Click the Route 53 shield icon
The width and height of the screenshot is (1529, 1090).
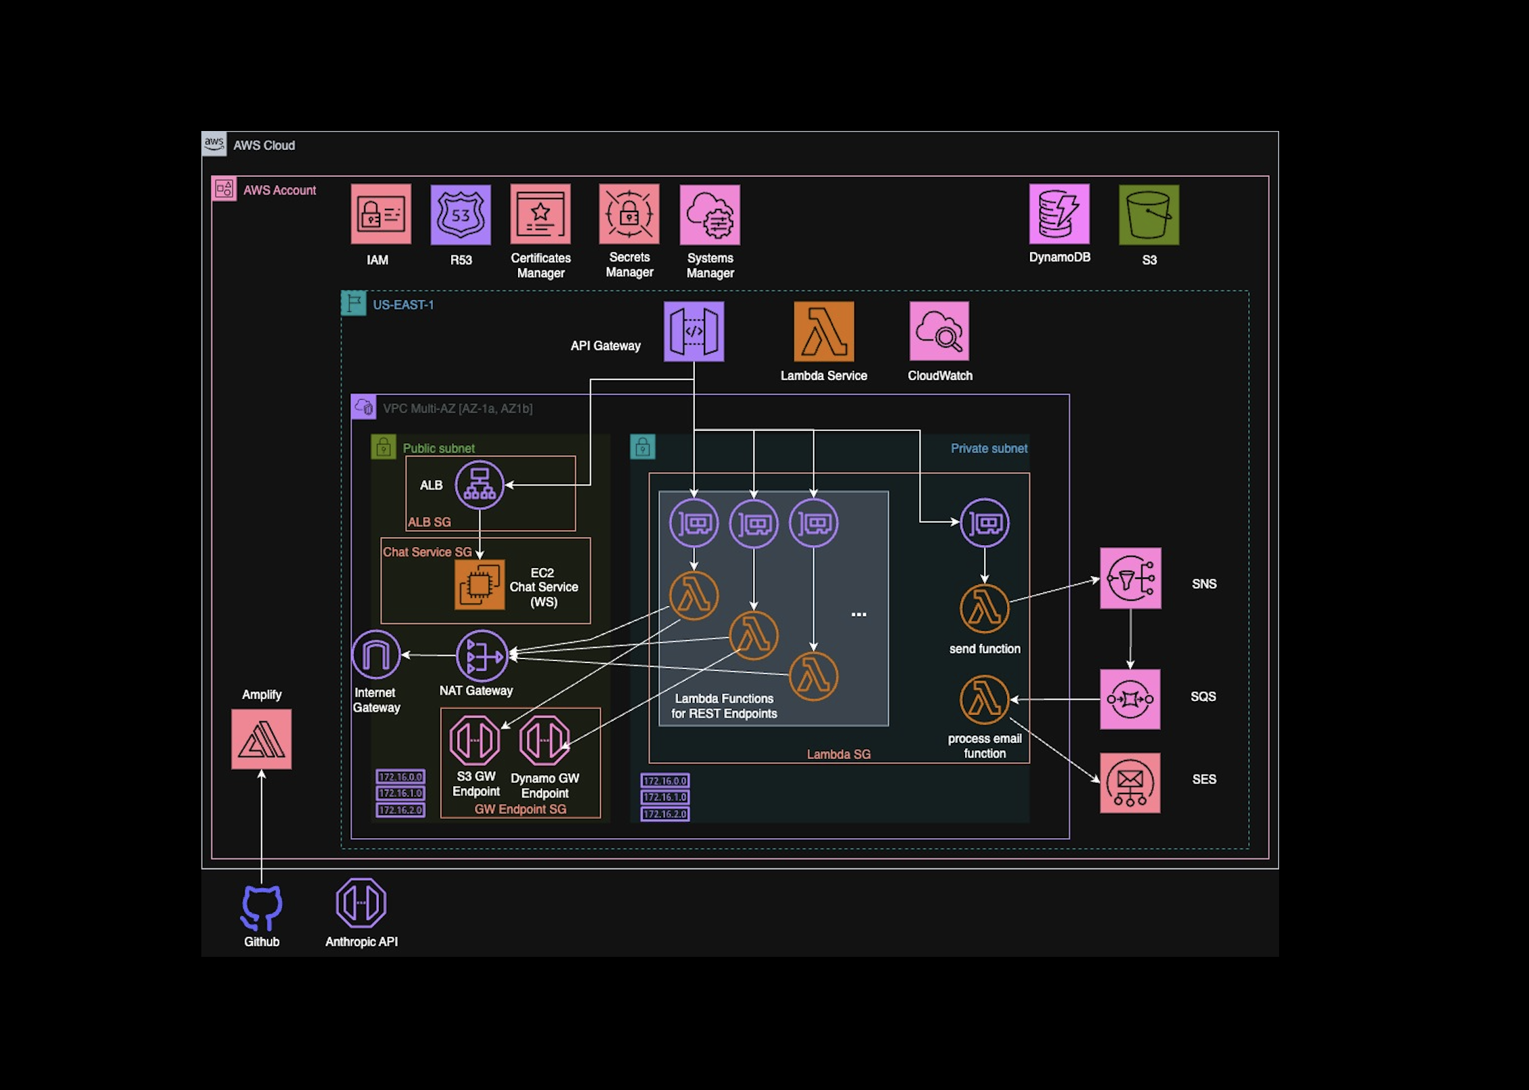(x=461, y=215)
